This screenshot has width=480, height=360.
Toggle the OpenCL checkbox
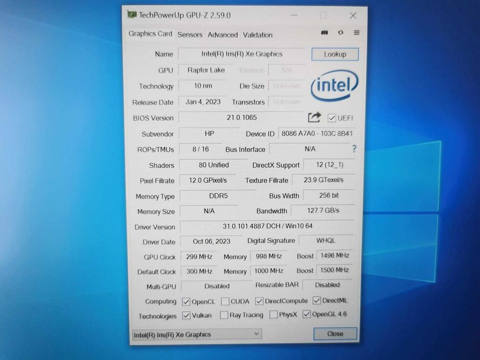tap(186, 301)
